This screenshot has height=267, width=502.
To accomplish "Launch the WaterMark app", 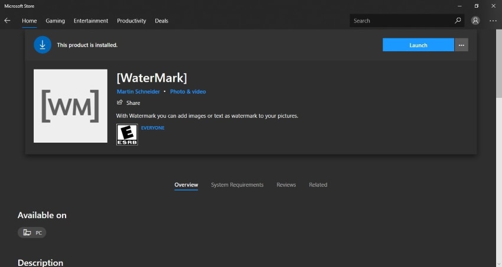I will click(x=418, y=45).
